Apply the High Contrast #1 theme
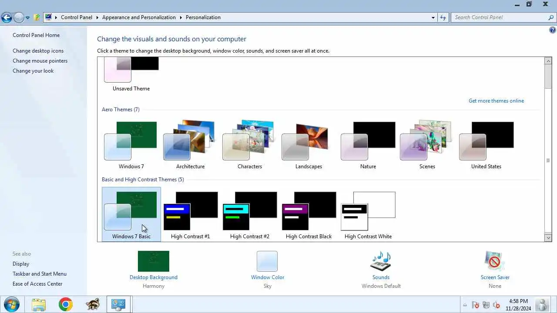The width and height of the screenshot is (557, 313). (190, 214)
